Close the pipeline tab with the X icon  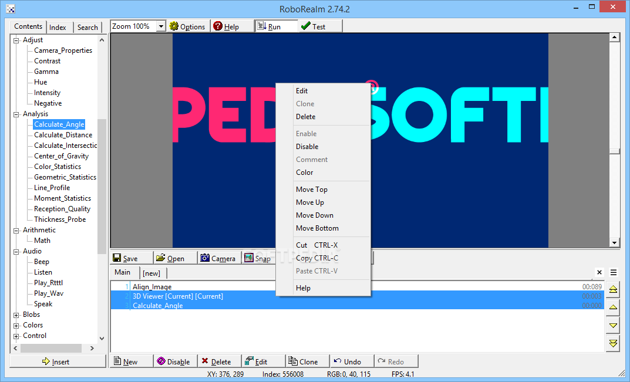click(x=599, y=272)
